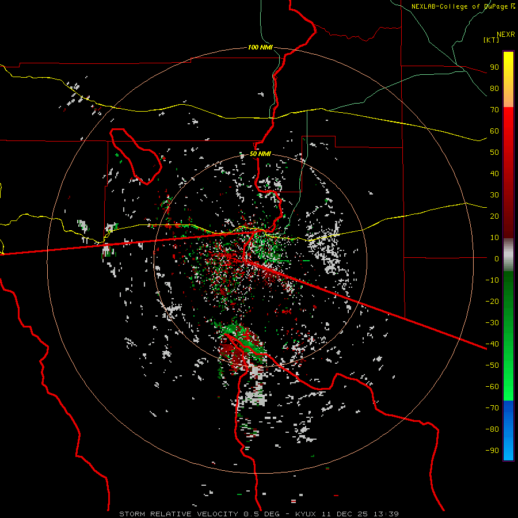The height and width of the screenshot is (518, 518).
Task: Click the 90 value on velocity scale
Action: tap(494, 67)
